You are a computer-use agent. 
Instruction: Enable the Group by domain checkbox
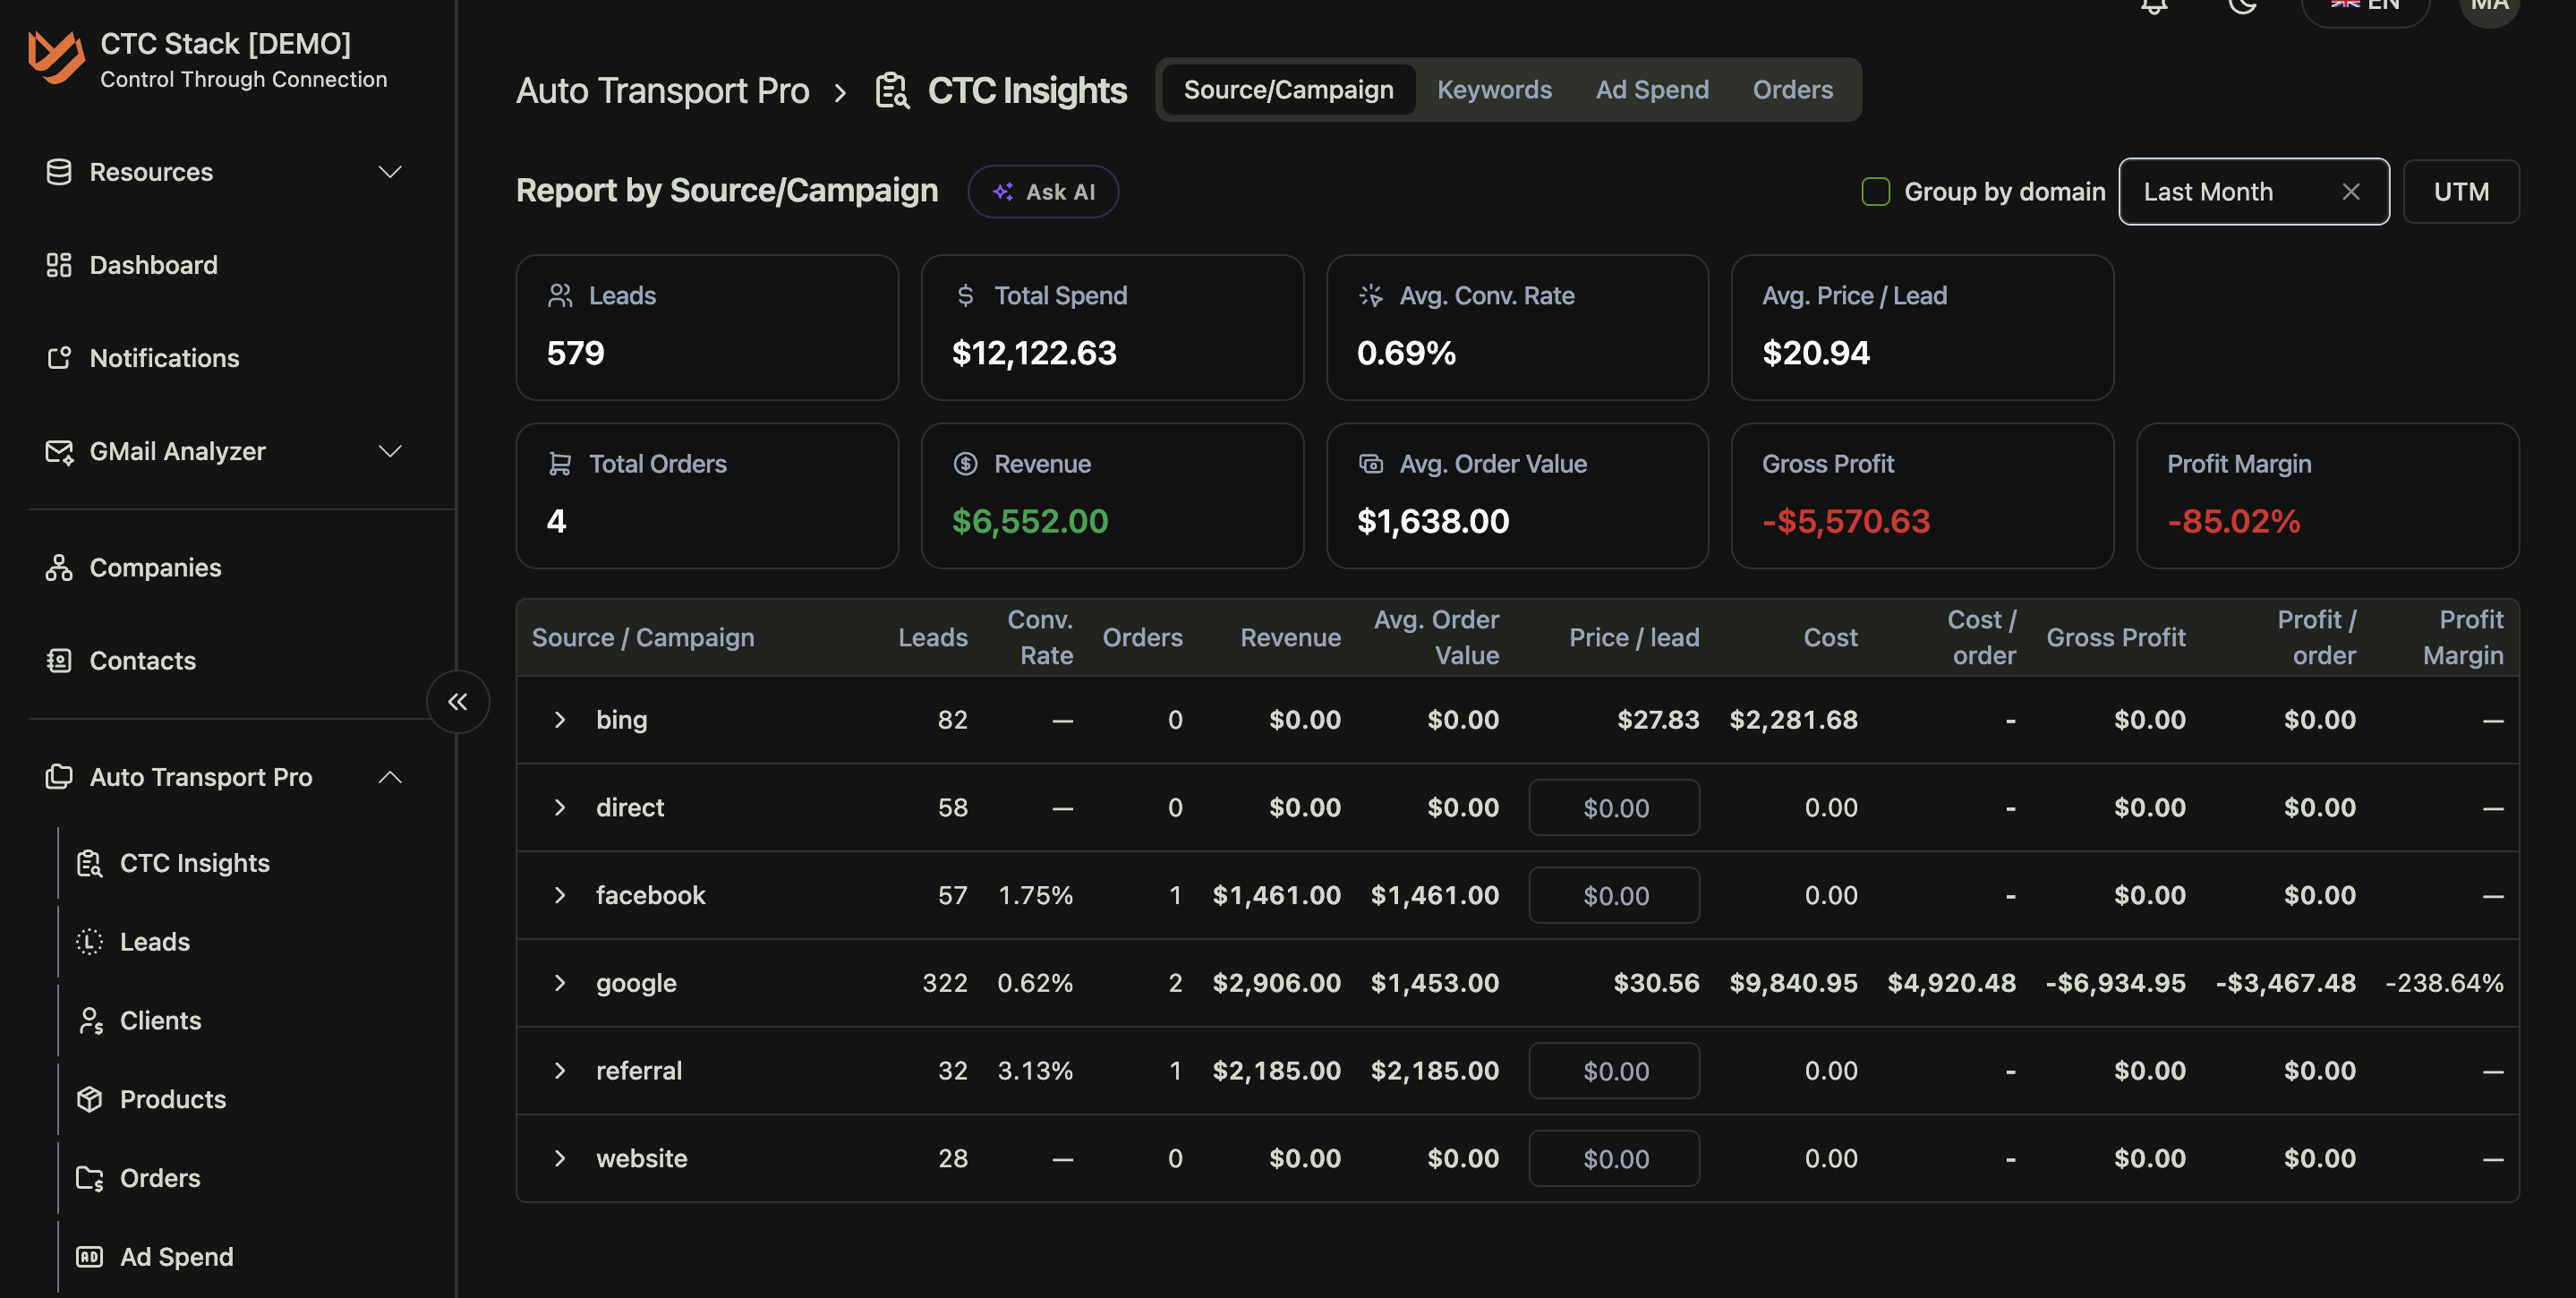click(1875, 191)
